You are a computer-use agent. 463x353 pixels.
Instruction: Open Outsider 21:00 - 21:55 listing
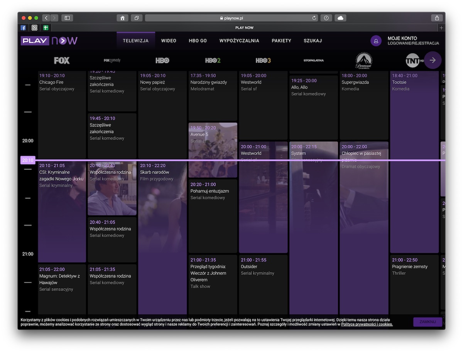pyautogui.click(x=263, y=285)
